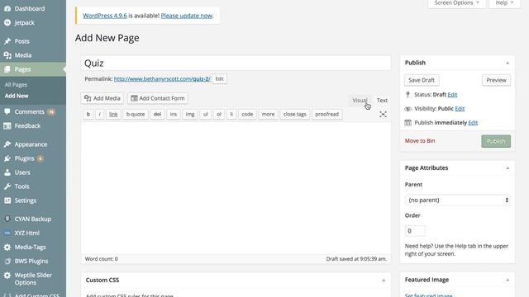Click the Media camera-music icon
This screenshot has height=297, width=529.
click(x=7, y=55)
